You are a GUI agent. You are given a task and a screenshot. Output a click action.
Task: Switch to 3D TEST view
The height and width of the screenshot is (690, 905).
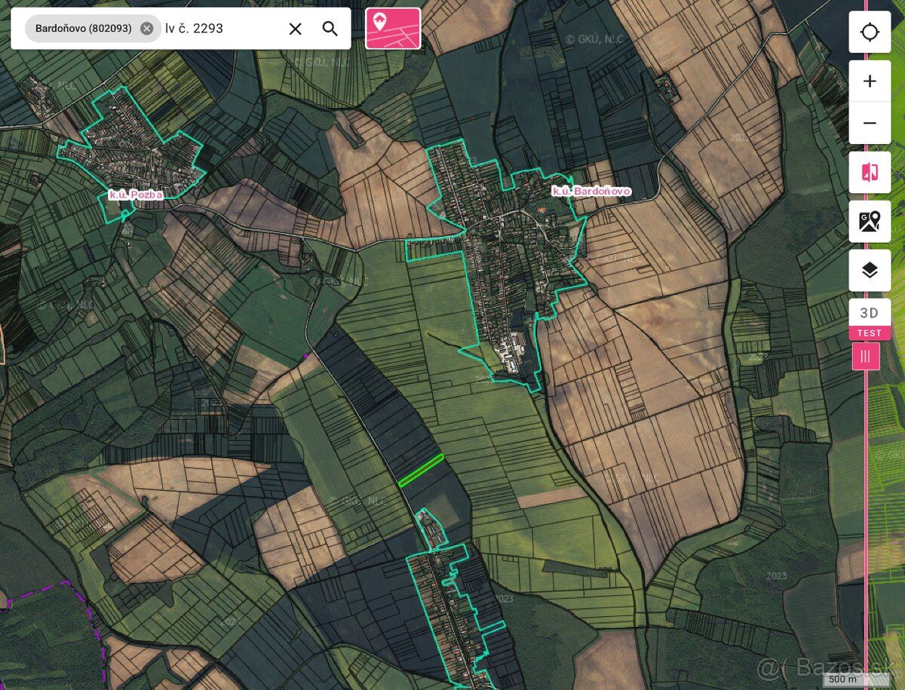click(x=870, y=319)
